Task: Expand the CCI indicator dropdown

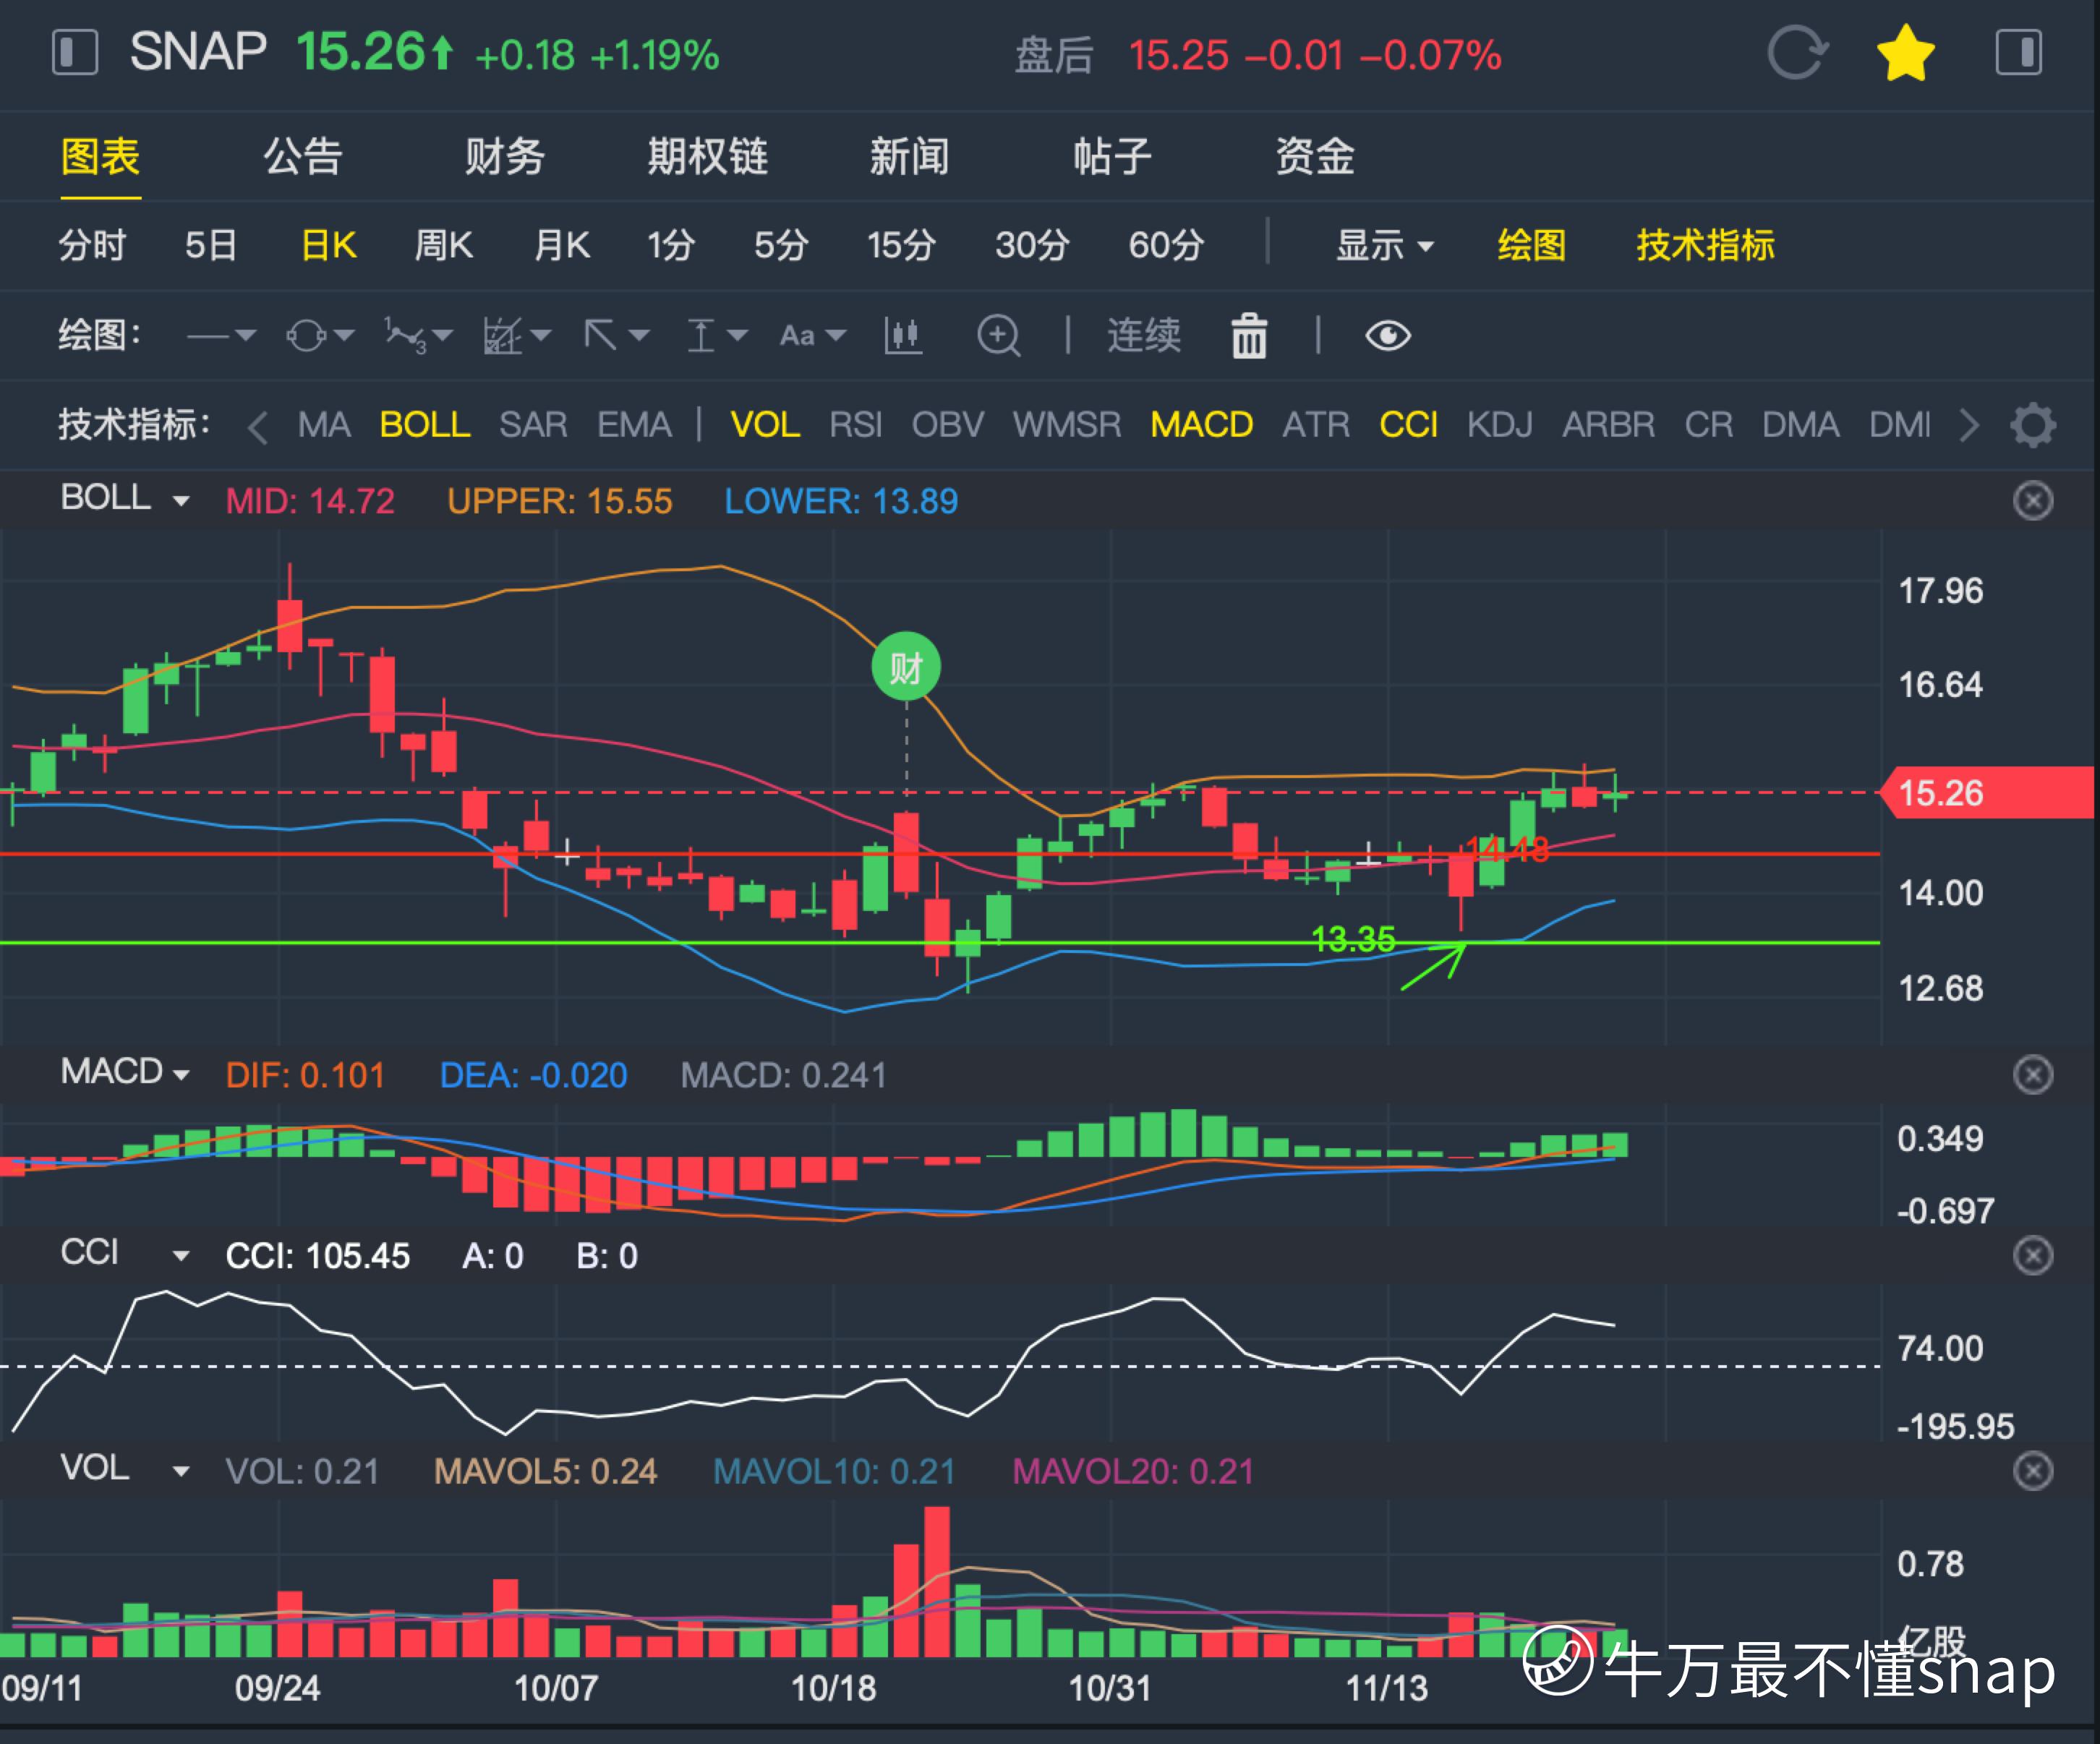Action: [181, 1256]
